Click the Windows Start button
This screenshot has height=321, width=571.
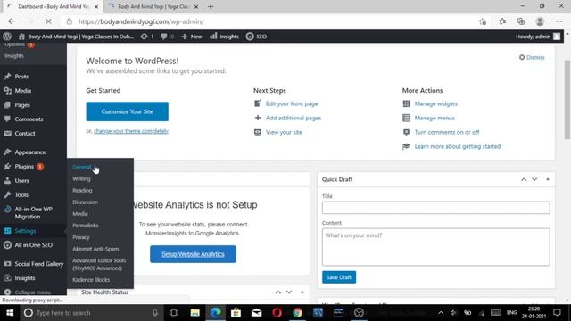point(10,313)
